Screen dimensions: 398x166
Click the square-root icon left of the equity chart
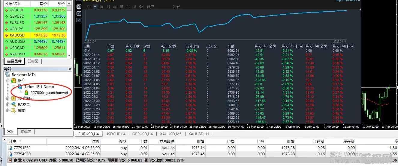tap(79, 13)
